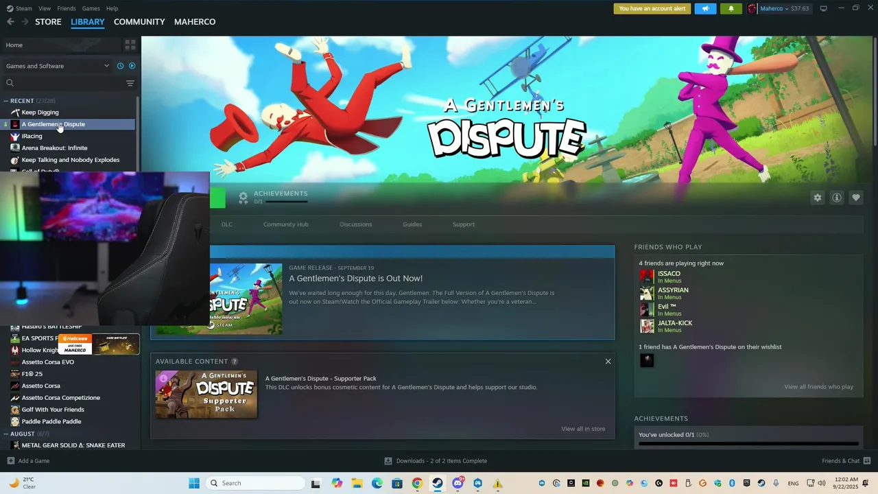Open the Community Hub tab

click(x=286, y=224)
